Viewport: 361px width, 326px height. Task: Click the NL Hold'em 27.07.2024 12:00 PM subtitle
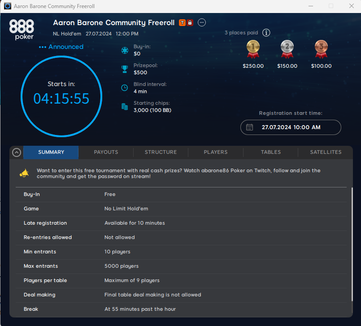tap(96, 34)
